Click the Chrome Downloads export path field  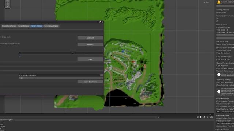click(x=59, y=75)
